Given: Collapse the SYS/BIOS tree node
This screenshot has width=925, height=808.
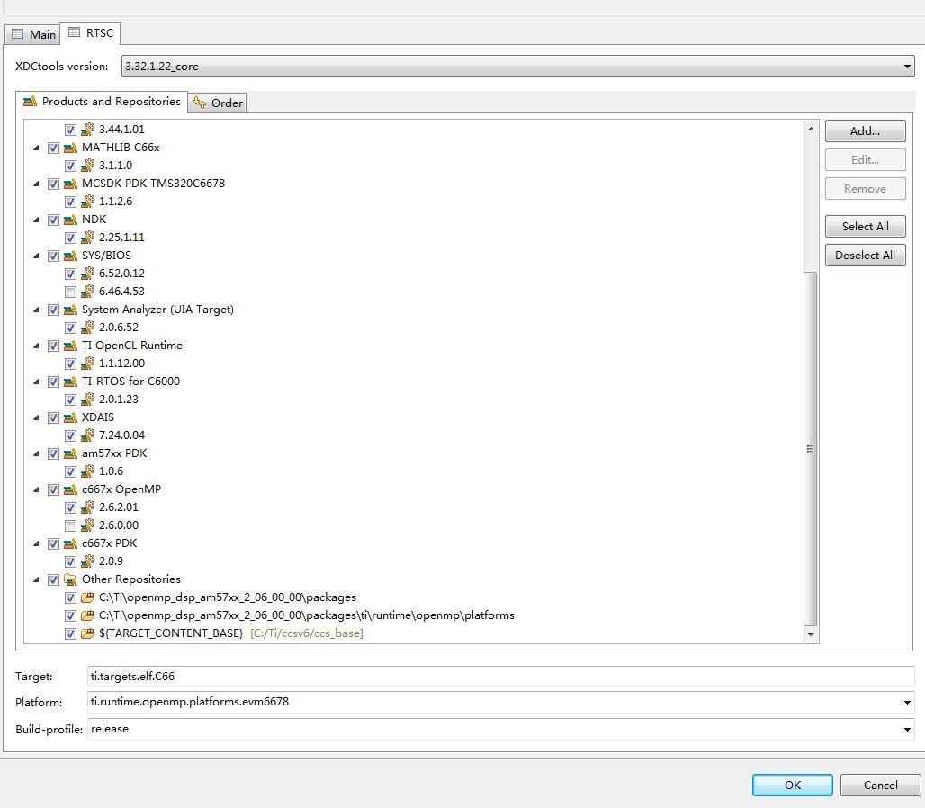Looking at the screenshot, I should (37, 256).
